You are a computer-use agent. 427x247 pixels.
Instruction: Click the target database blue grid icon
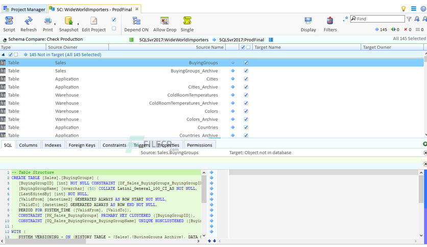271,40
